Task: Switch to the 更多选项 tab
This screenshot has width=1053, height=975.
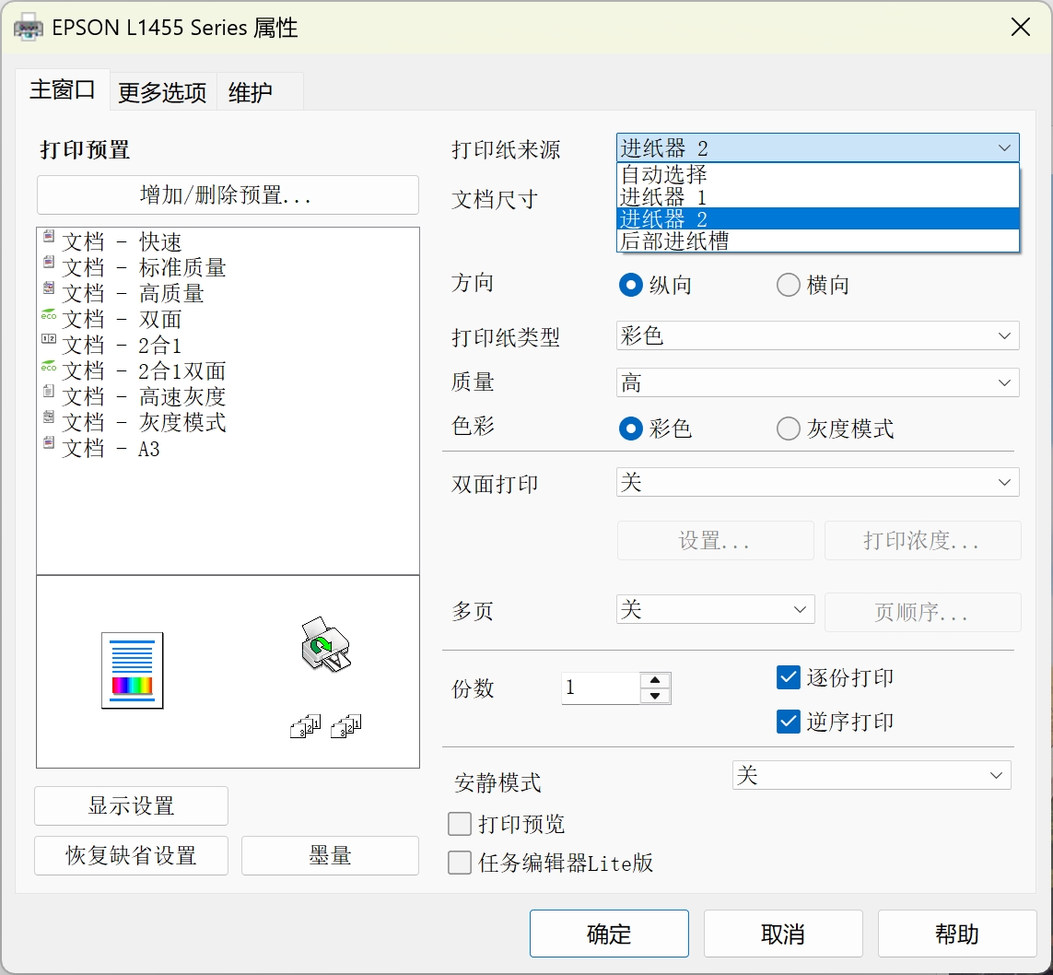Action: coord(162,92)
